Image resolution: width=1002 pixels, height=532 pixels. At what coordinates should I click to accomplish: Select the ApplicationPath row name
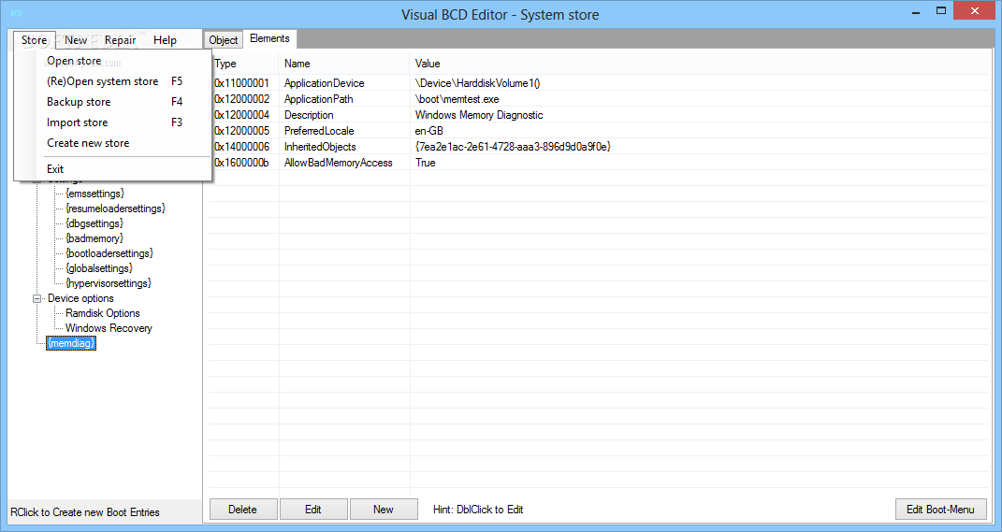click(x=319, y=99)
